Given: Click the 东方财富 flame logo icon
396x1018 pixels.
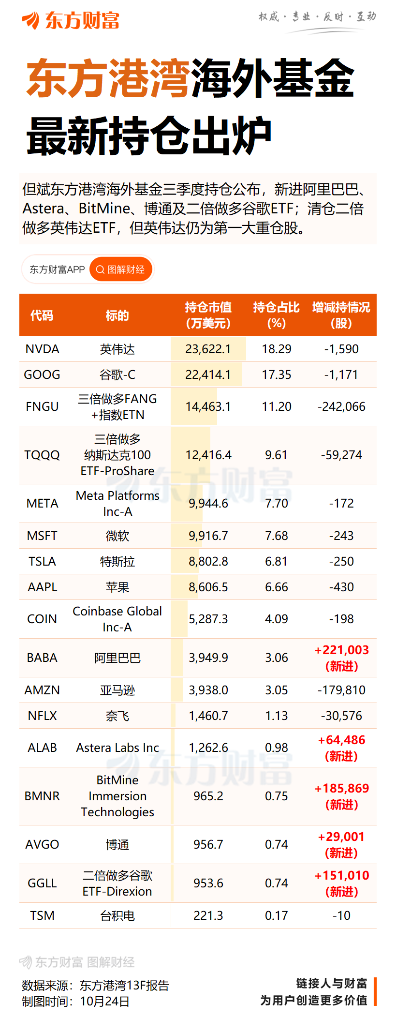Looking at the screenshot, I should click(x=31, y=20).
